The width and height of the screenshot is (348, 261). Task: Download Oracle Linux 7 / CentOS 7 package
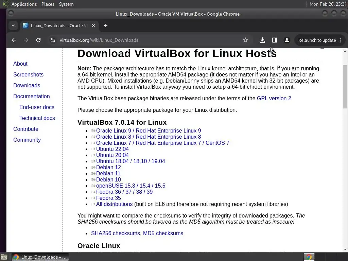(x=163, y=143)
